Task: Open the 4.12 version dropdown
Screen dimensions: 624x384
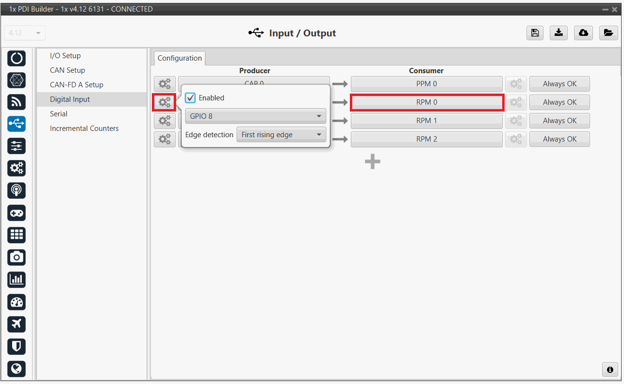Action: (25, 33)
